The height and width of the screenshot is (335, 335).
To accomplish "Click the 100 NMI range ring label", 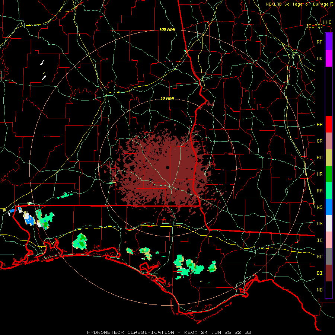I will pyautogui.click(x=167, y=29).
